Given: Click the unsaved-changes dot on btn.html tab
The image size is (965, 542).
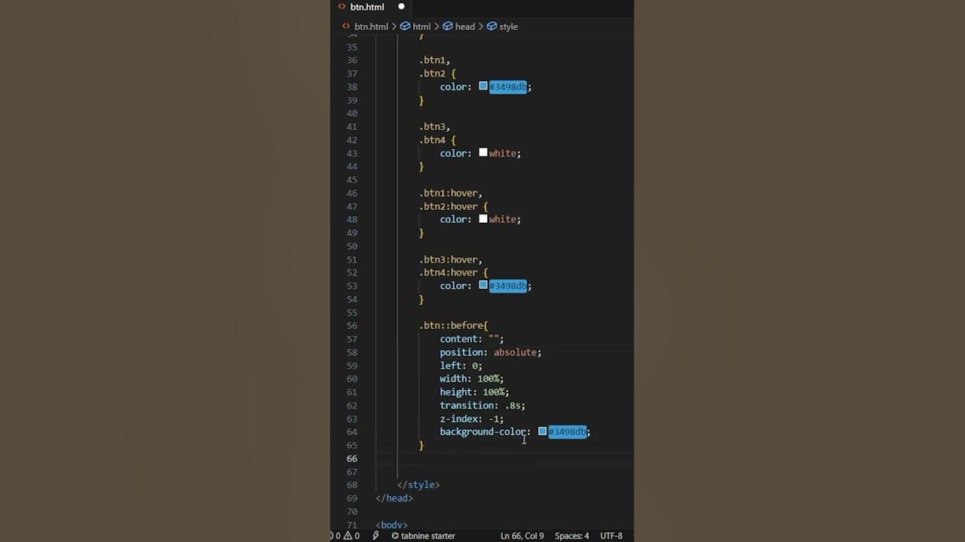Looking at the screenshot, I should pyautogui.click(x=401, y=7).
